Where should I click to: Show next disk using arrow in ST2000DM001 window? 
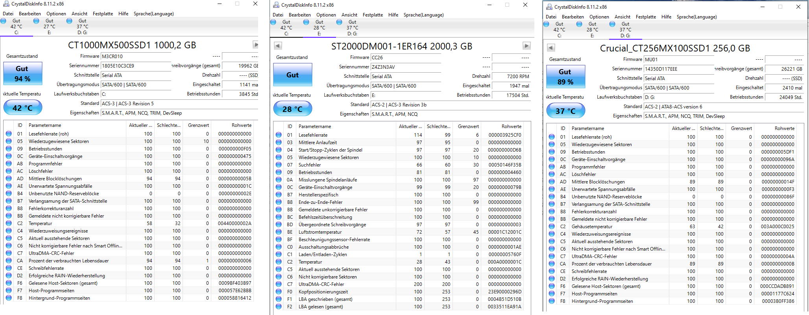point(526,46)
